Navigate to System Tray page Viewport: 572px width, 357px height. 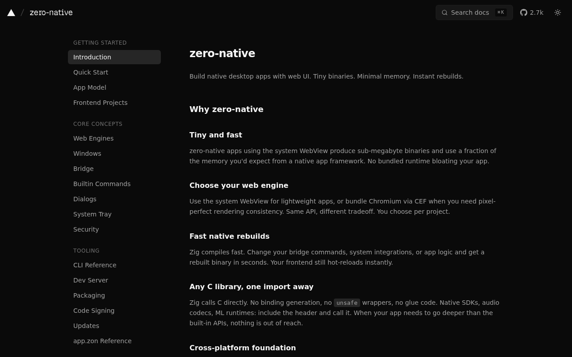coord(114,214)
